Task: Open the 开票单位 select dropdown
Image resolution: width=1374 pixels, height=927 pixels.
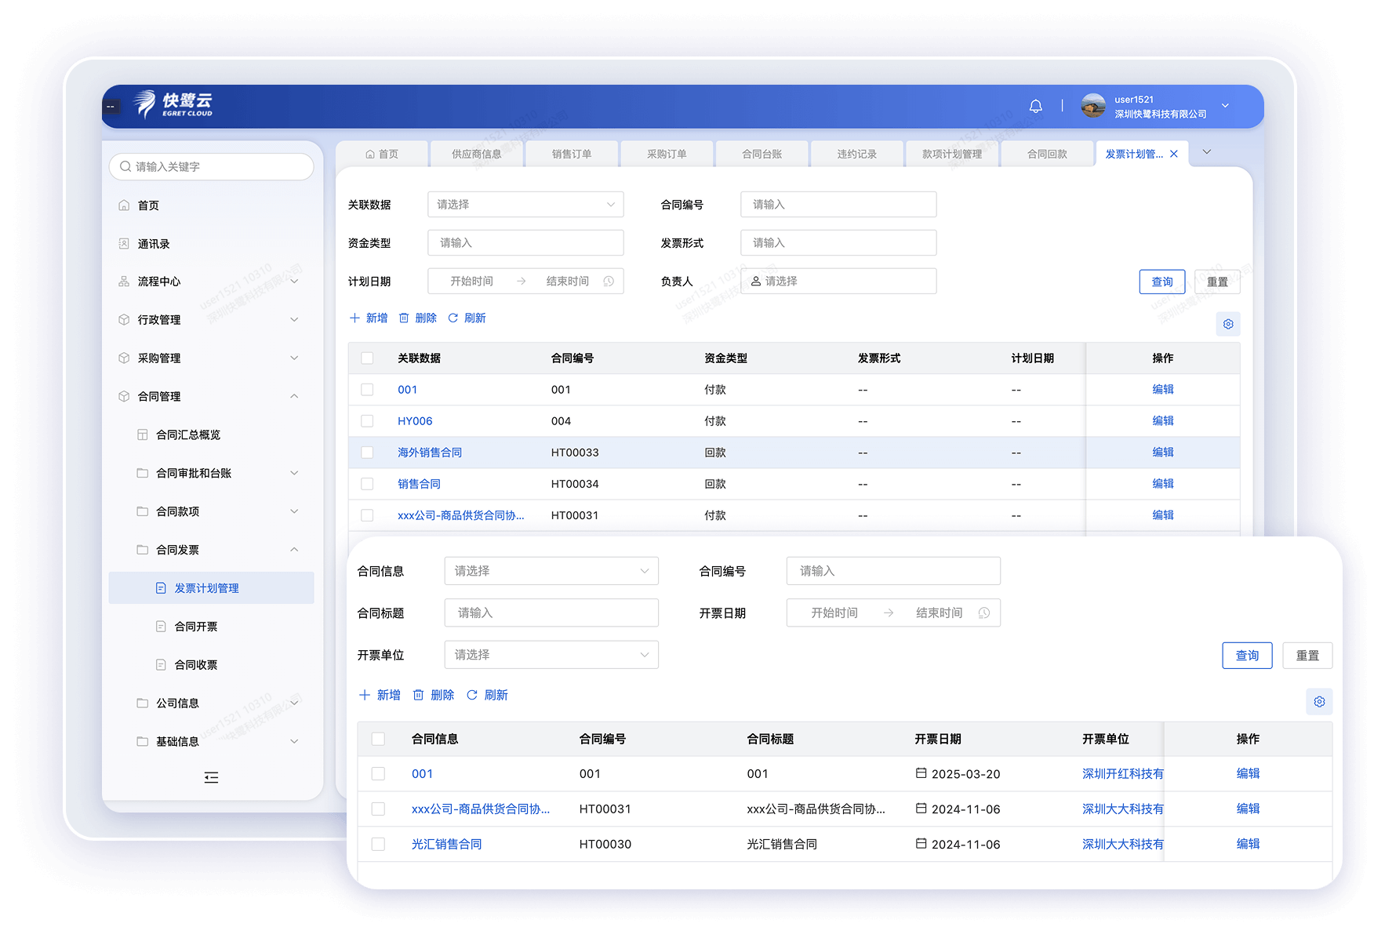Action: pyautogui.click(x=551, y=655)
